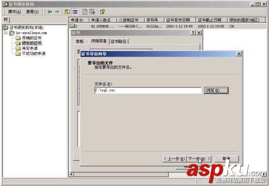Minimize the 证书颁发机构 window

click(x=253, y=4)
